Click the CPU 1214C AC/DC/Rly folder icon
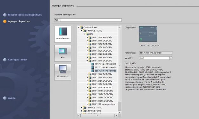This screenshot has width=199, height=119. (x=90, y=58)
